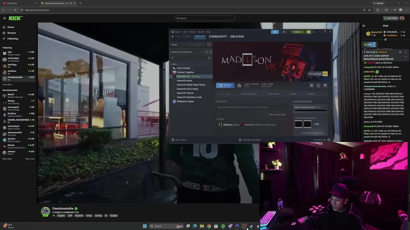Open Steam library advanced filter icon

(209, 58)
